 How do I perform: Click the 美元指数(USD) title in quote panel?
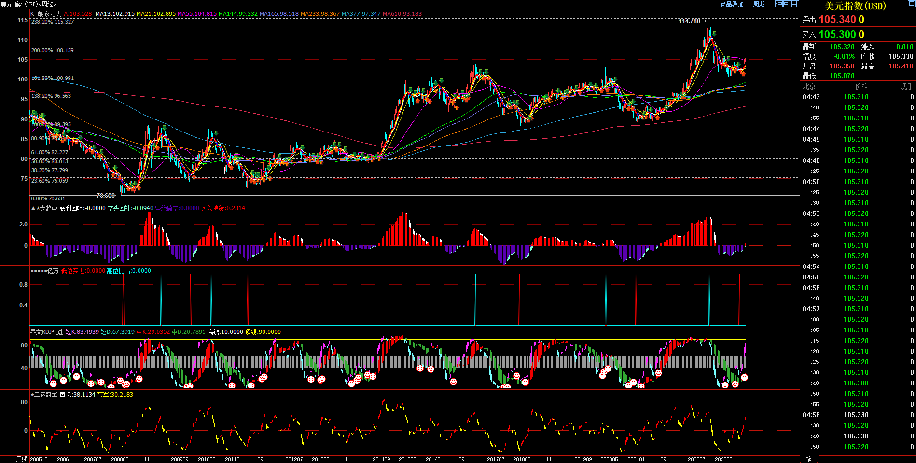tap(855, 6)
